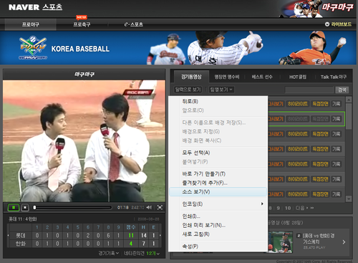
Task: Click the 한화 team name in scoreboard
Action: pos(21,244)
